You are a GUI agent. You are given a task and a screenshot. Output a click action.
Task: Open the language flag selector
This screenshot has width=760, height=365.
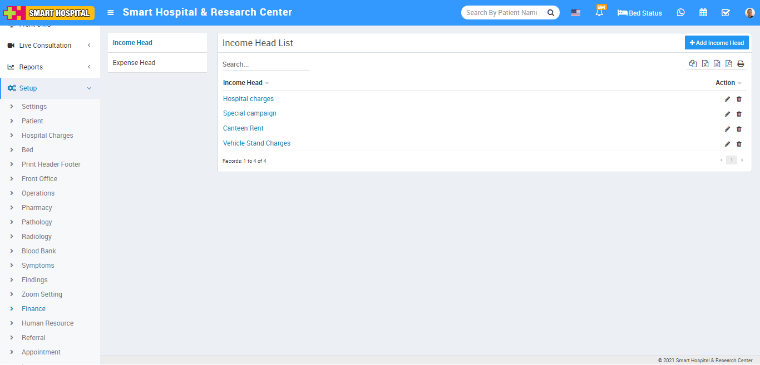(576, 13)
